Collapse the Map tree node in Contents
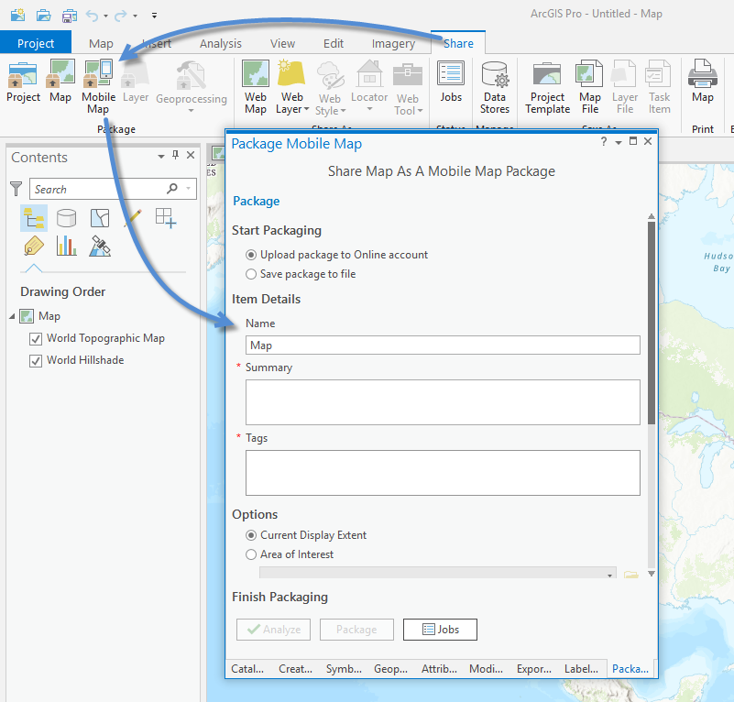 point(12,316)
